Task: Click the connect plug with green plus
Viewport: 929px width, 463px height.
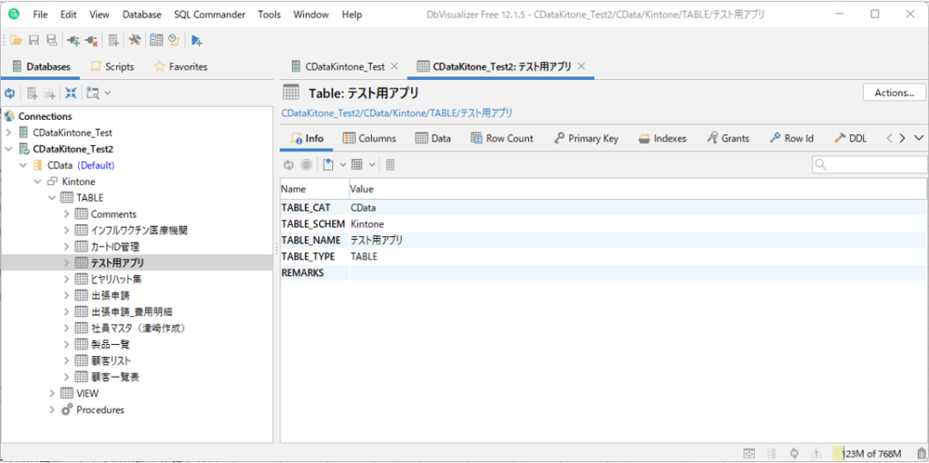Action: [x=73, y=40]
